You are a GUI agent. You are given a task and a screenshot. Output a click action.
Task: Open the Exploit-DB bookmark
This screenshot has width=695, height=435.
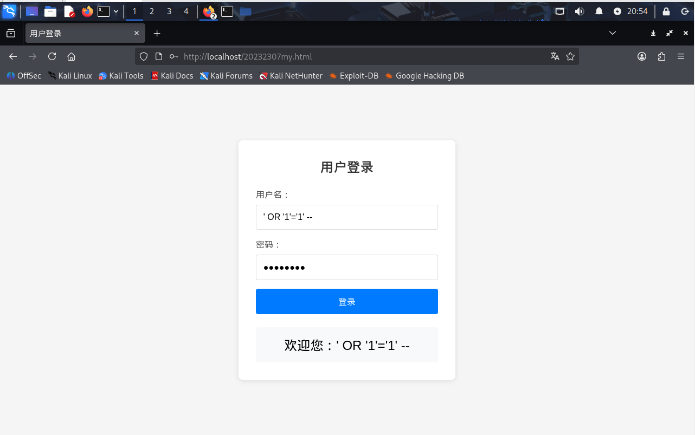click(x=353, y=76)
